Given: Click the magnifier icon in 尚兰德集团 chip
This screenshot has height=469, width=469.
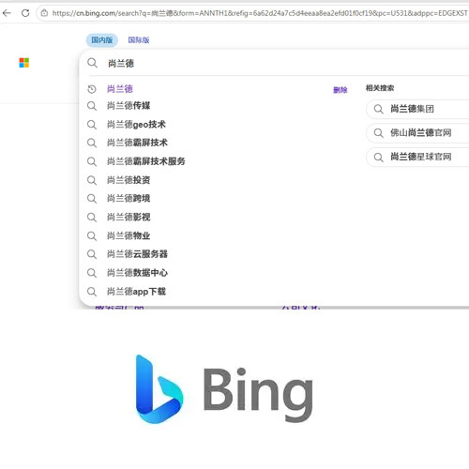Looking at the screenshot, I should (379, 109).
